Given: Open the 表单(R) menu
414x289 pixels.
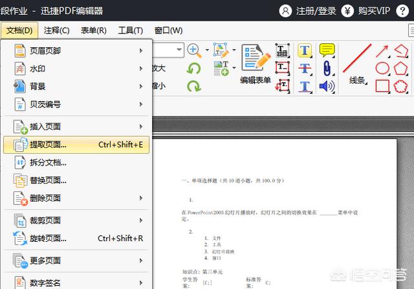Looking at the screenshot, I should [93, 30].
